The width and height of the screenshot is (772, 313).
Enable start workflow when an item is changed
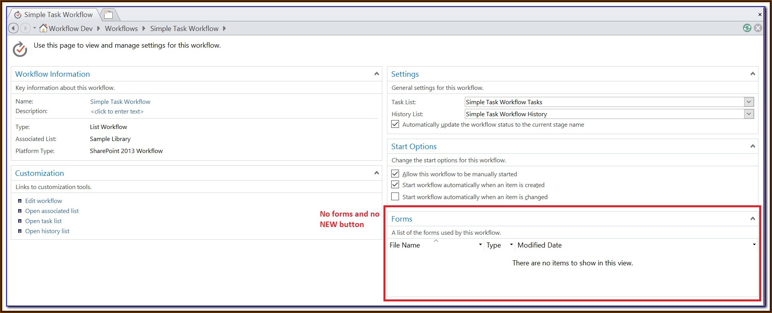(395, 197)
